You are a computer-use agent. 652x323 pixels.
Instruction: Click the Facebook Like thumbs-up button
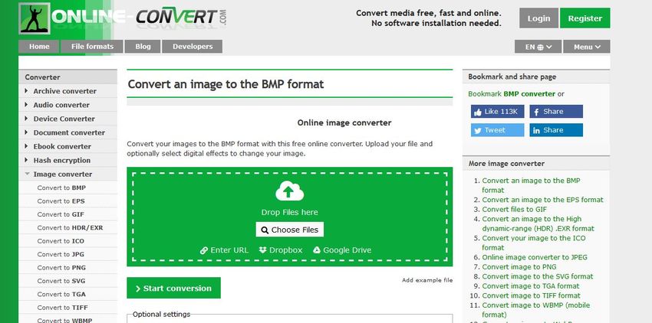(497, 112)
